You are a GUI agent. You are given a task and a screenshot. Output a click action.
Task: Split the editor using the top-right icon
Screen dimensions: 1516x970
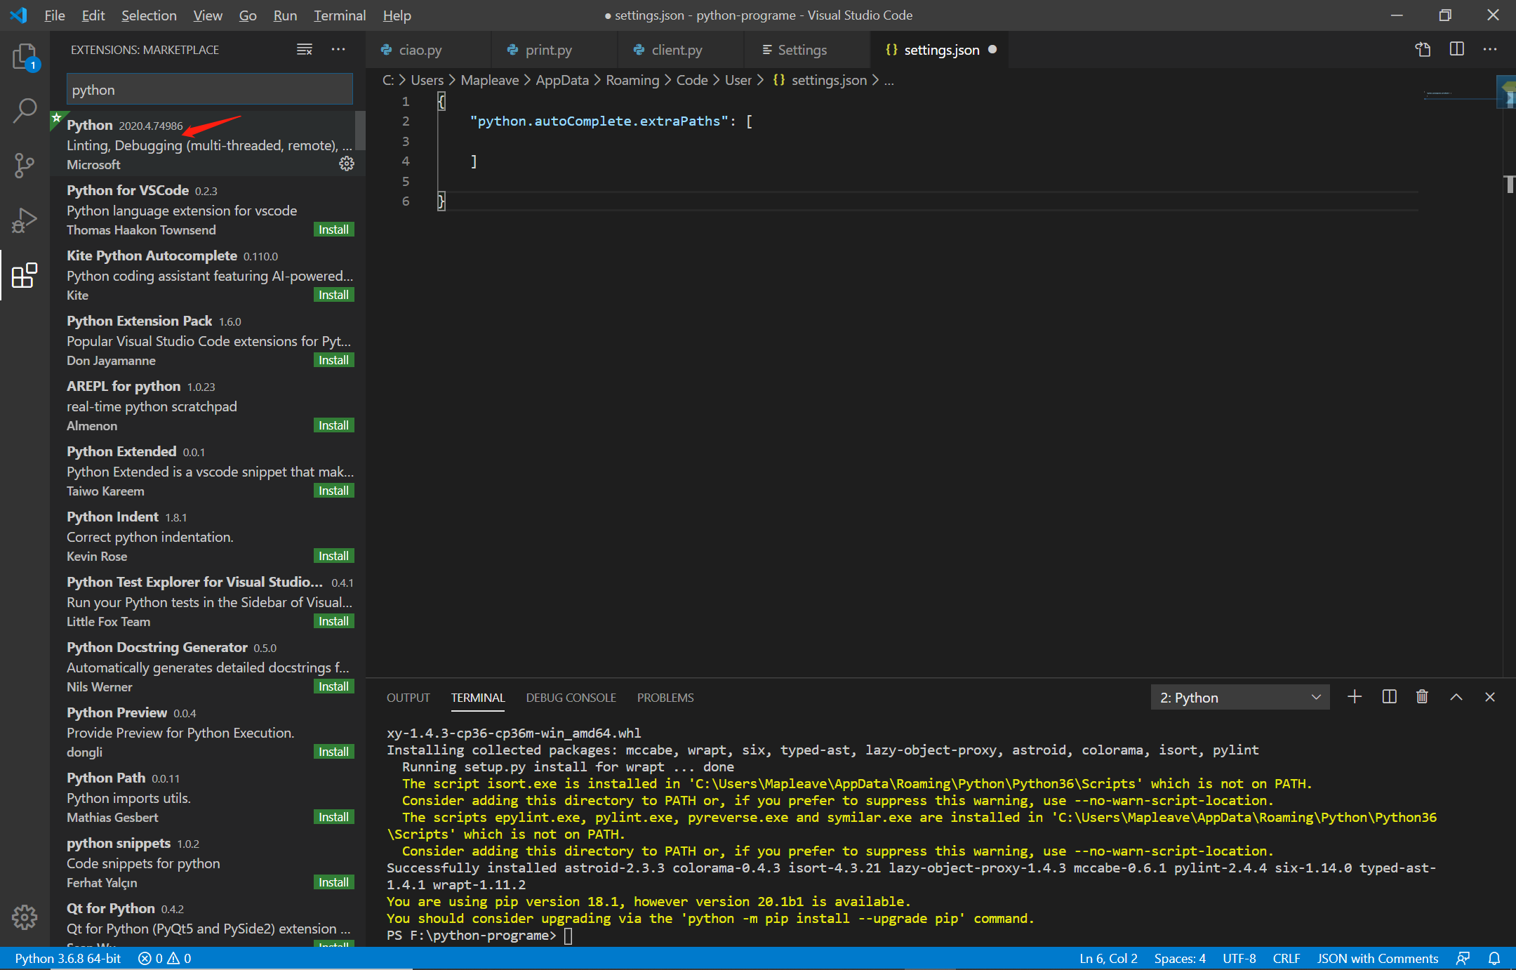(1457, 49)
